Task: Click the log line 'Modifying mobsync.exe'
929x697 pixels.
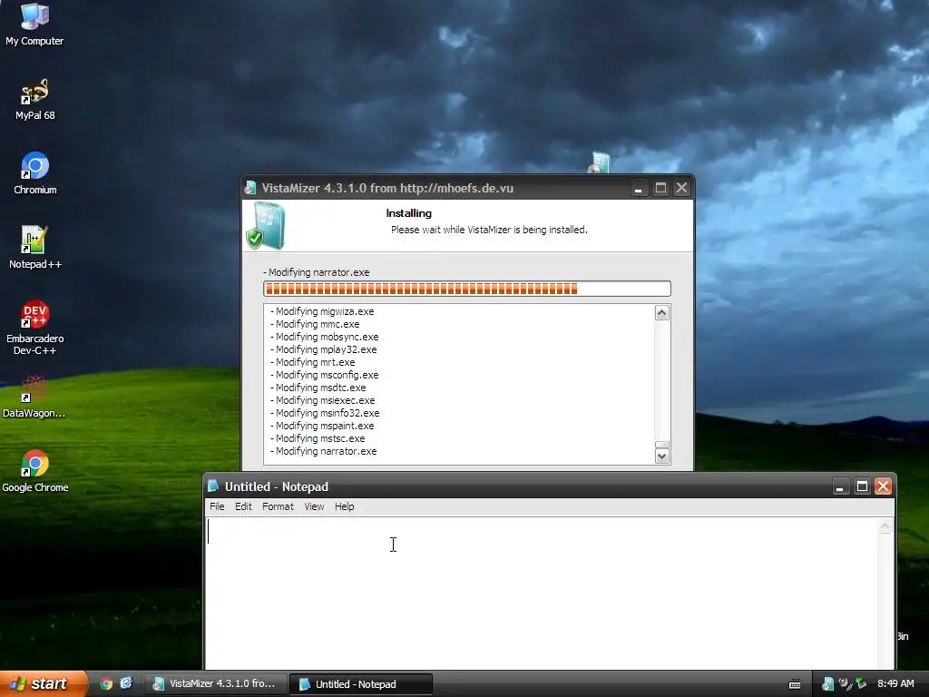Action: (x=325, y=337)
